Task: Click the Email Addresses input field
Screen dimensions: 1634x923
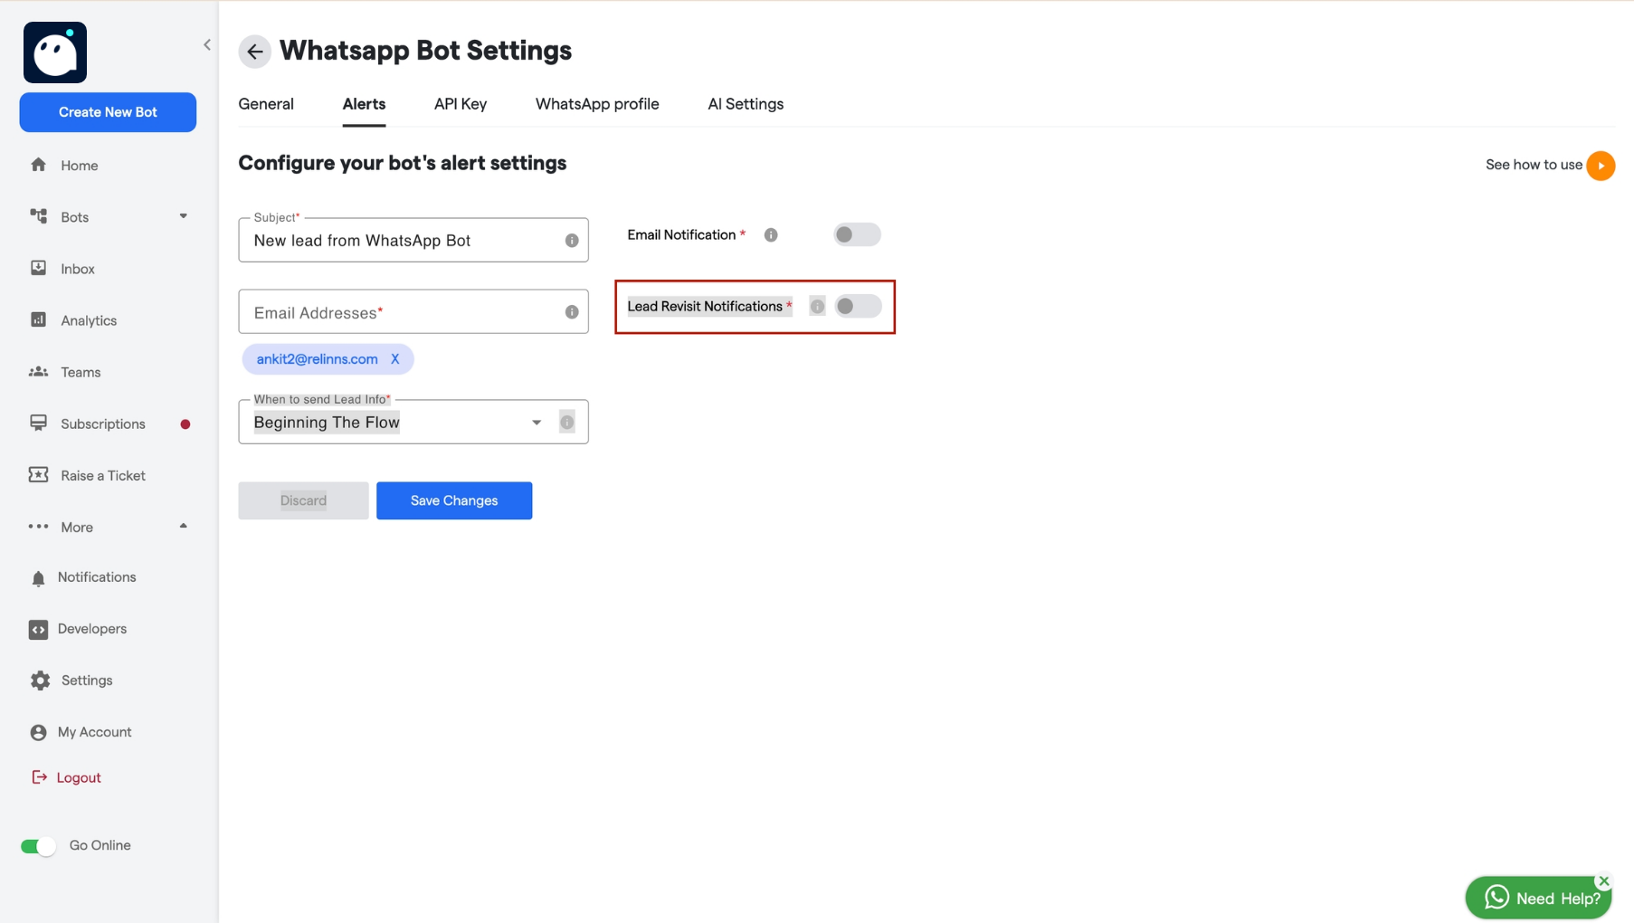Action: click(413, 312)
